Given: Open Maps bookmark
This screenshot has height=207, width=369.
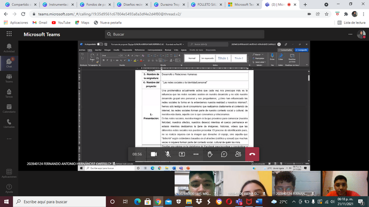Looking at the screenshot, I should coord(82,23).
